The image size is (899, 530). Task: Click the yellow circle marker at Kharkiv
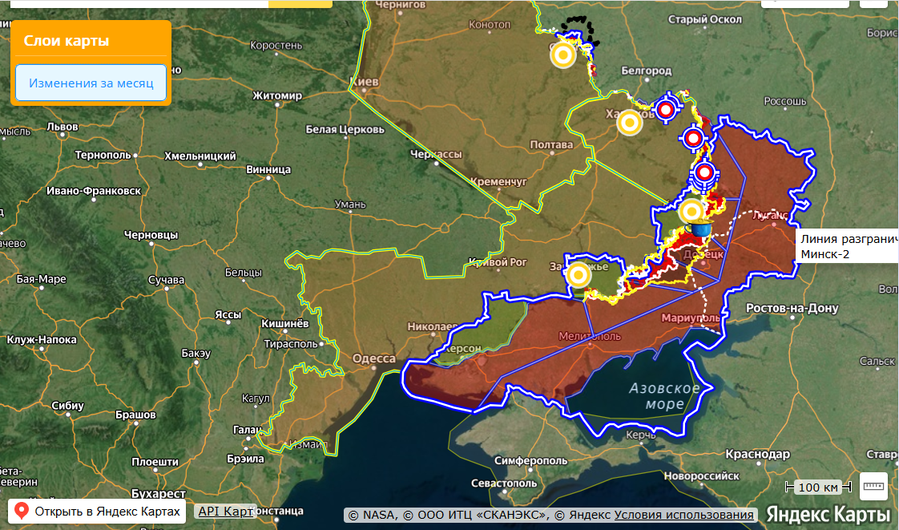pyautogui.click(x=630, y=123)
